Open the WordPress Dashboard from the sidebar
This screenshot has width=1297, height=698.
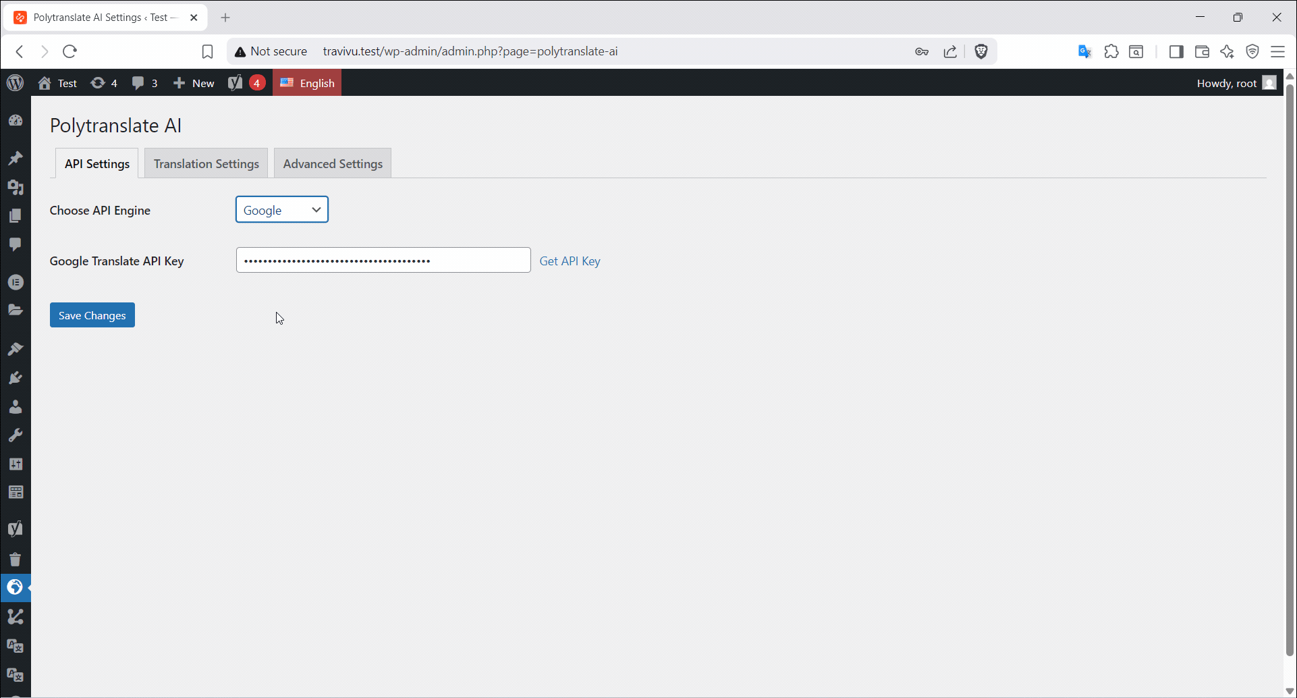[16, 119]
